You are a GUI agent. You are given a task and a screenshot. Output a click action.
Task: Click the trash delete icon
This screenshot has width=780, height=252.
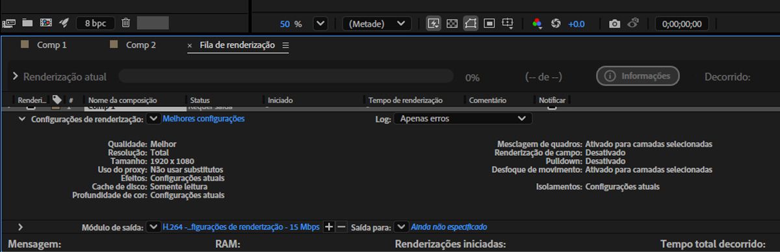126,23
